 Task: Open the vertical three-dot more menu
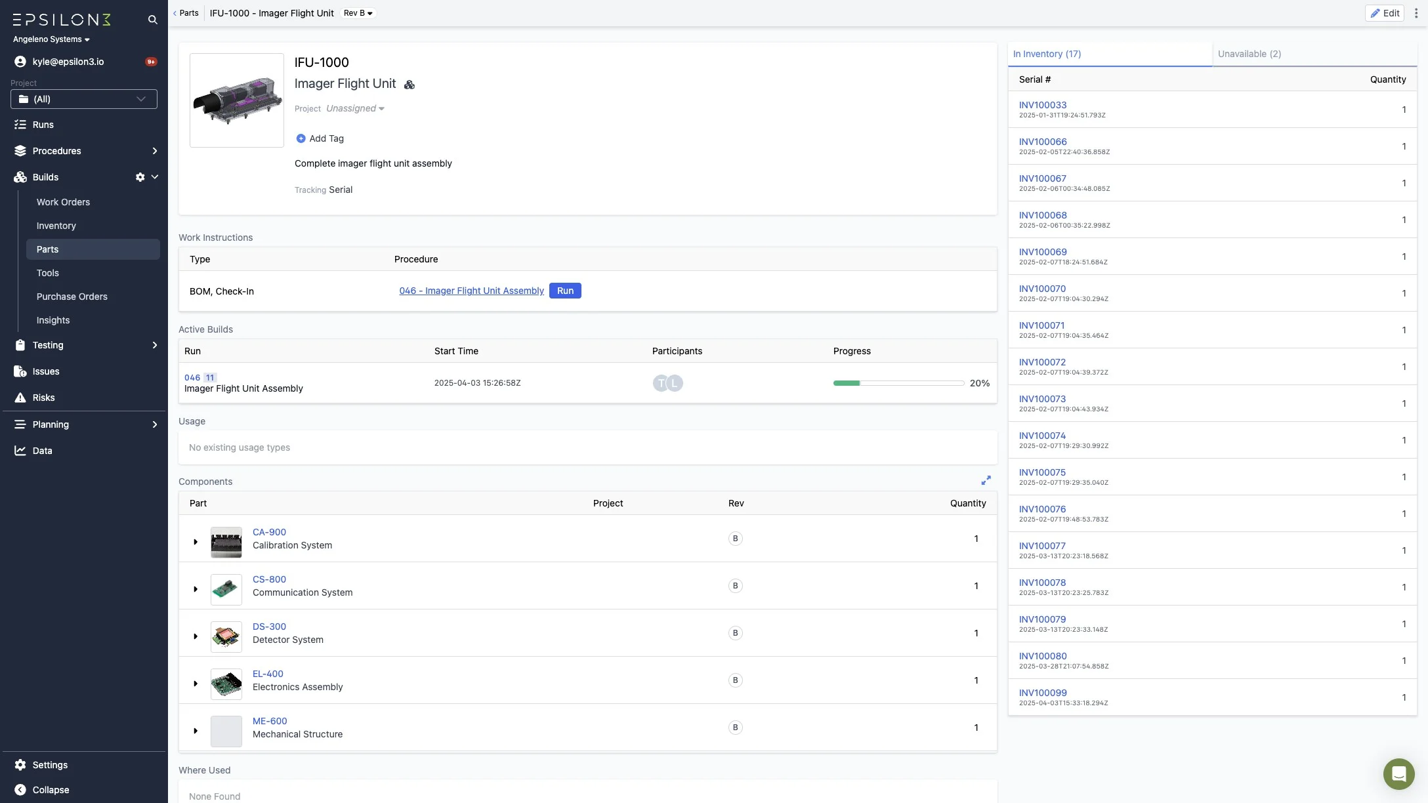pos(1416,13)
